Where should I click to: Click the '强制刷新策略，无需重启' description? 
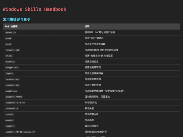(x=97, y=97)
